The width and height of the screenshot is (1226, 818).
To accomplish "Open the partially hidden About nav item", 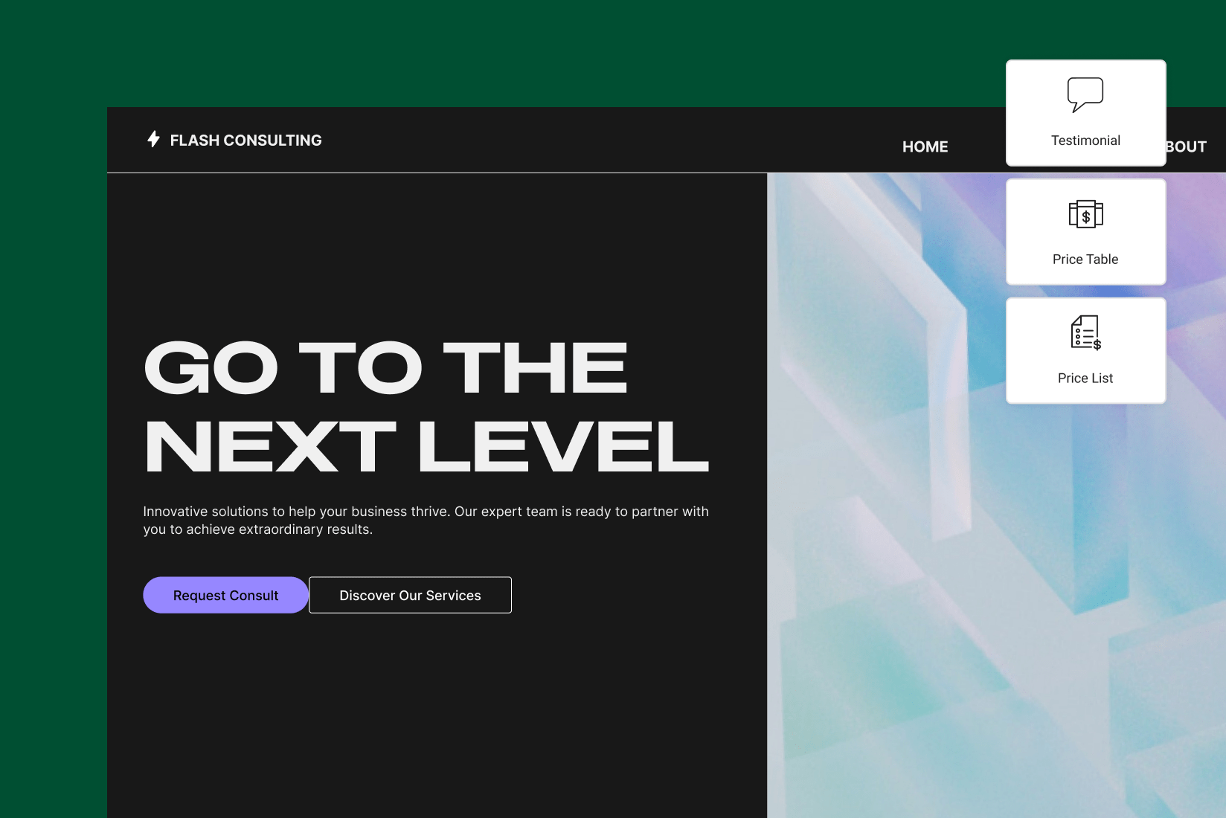I will tap(1187, 147).
